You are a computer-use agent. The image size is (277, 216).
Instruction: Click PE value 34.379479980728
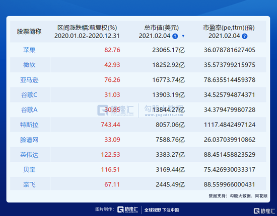pyautogui.click(x=230, y=110)
